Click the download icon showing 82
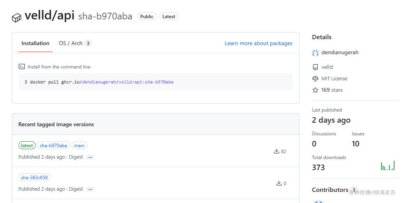The width and height of the screenshot is (404, 203). click(x=277, y=151)
